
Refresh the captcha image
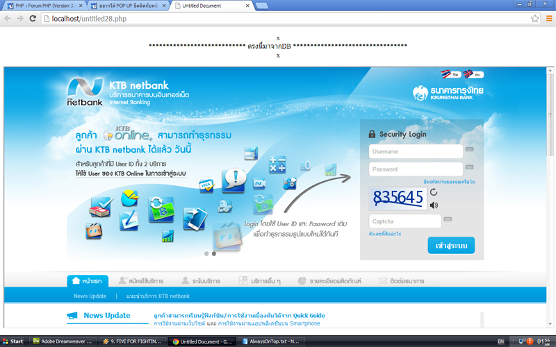(434, 192)
